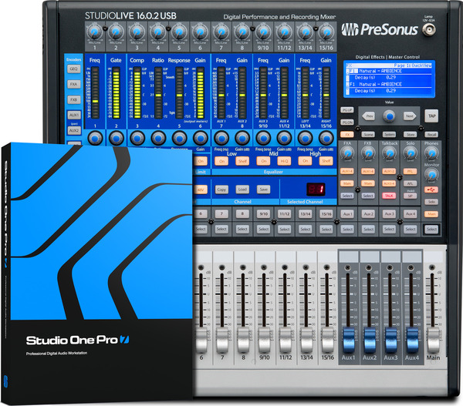Click the TAP tempo button
The width and height of the screenshot is (463, 406).
431,116
